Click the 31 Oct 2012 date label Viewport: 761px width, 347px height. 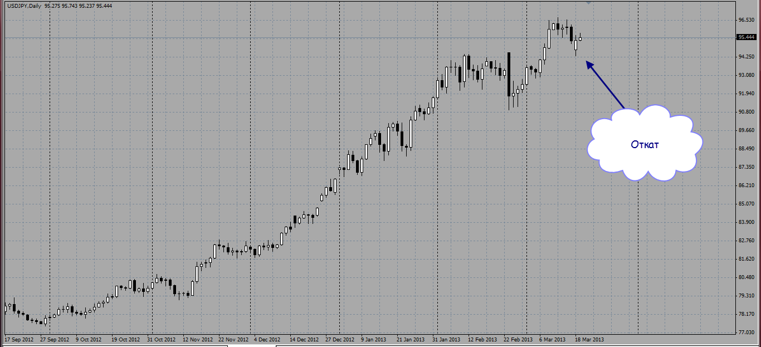(x=162, y=339)
